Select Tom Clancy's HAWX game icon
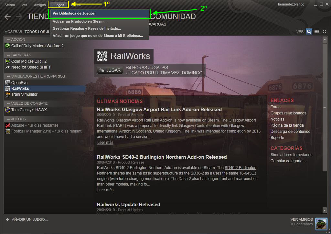The width and height of the screenshot is (331, 234). [8, 110]
